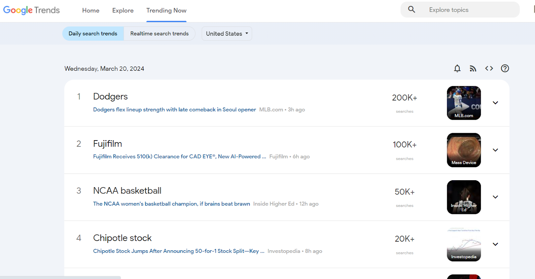
Task: Expand the Fujifilm trend row
Action: (496, 150)
